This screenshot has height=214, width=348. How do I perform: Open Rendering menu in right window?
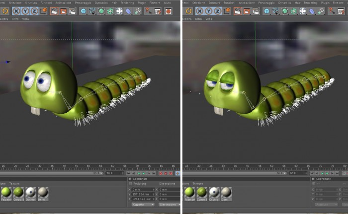(311, 2)
